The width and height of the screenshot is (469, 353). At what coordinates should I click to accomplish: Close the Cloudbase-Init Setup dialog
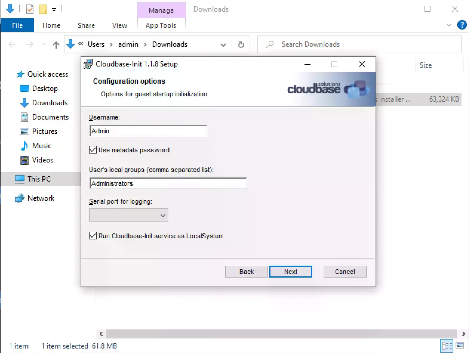click(x=362, y=64)
